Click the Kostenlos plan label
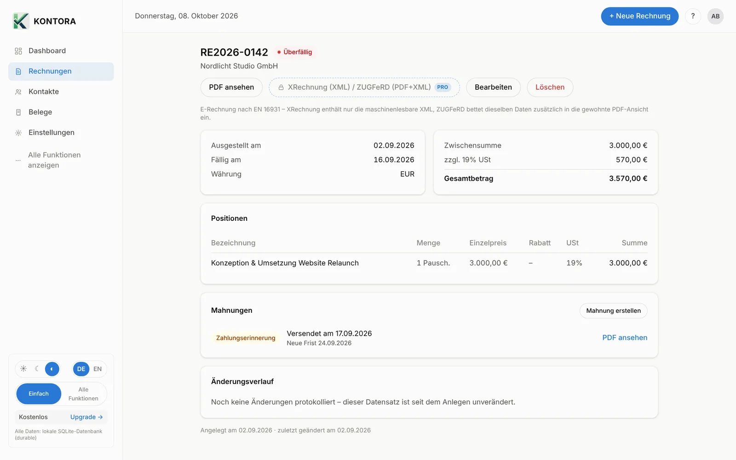736x460 pixels. pyautogui.click(x=33, y=417)
